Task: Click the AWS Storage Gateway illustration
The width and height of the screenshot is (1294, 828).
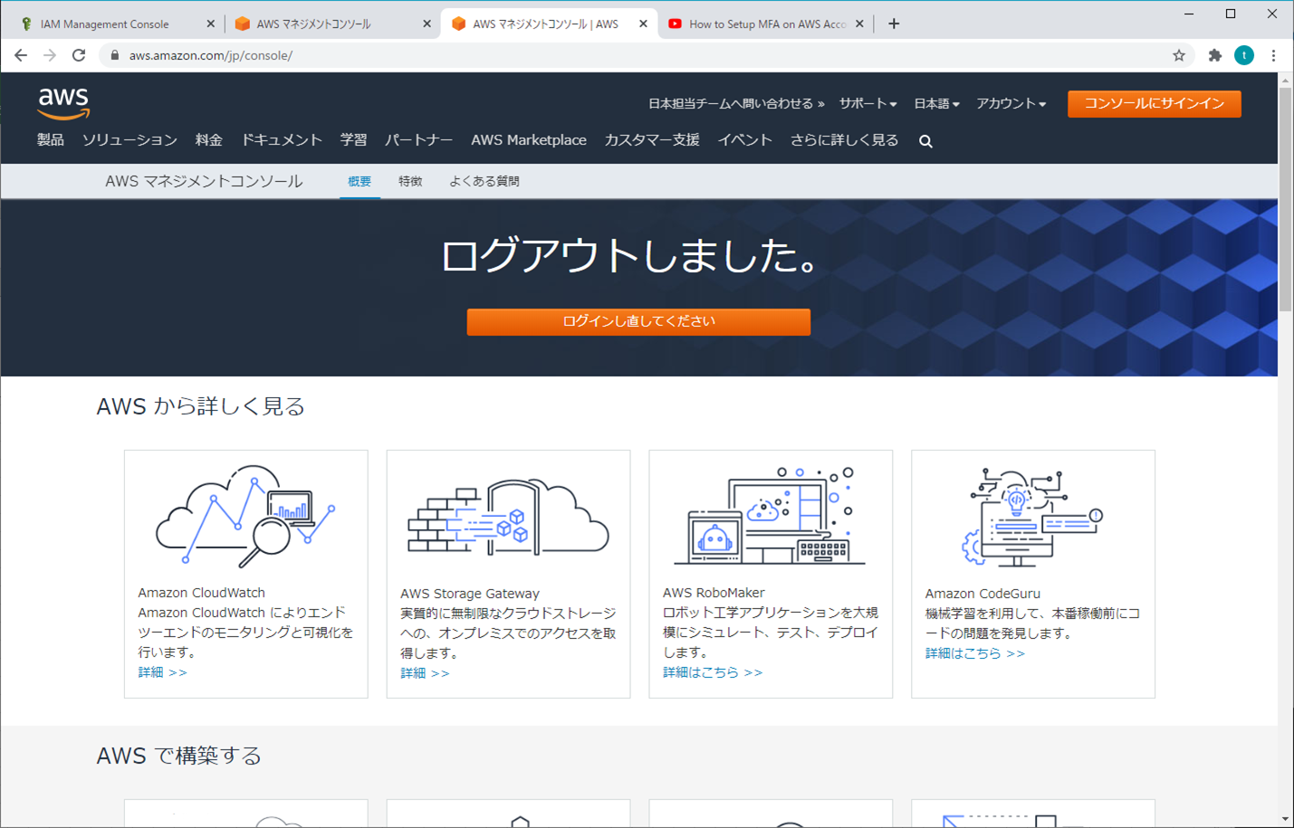Action: (508, 517)
